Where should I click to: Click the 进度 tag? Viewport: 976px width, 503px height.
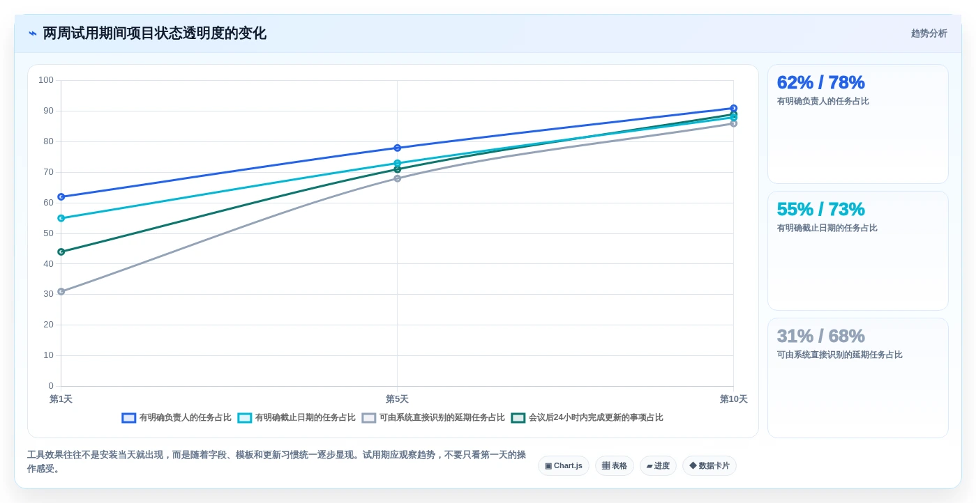(658, 466)
